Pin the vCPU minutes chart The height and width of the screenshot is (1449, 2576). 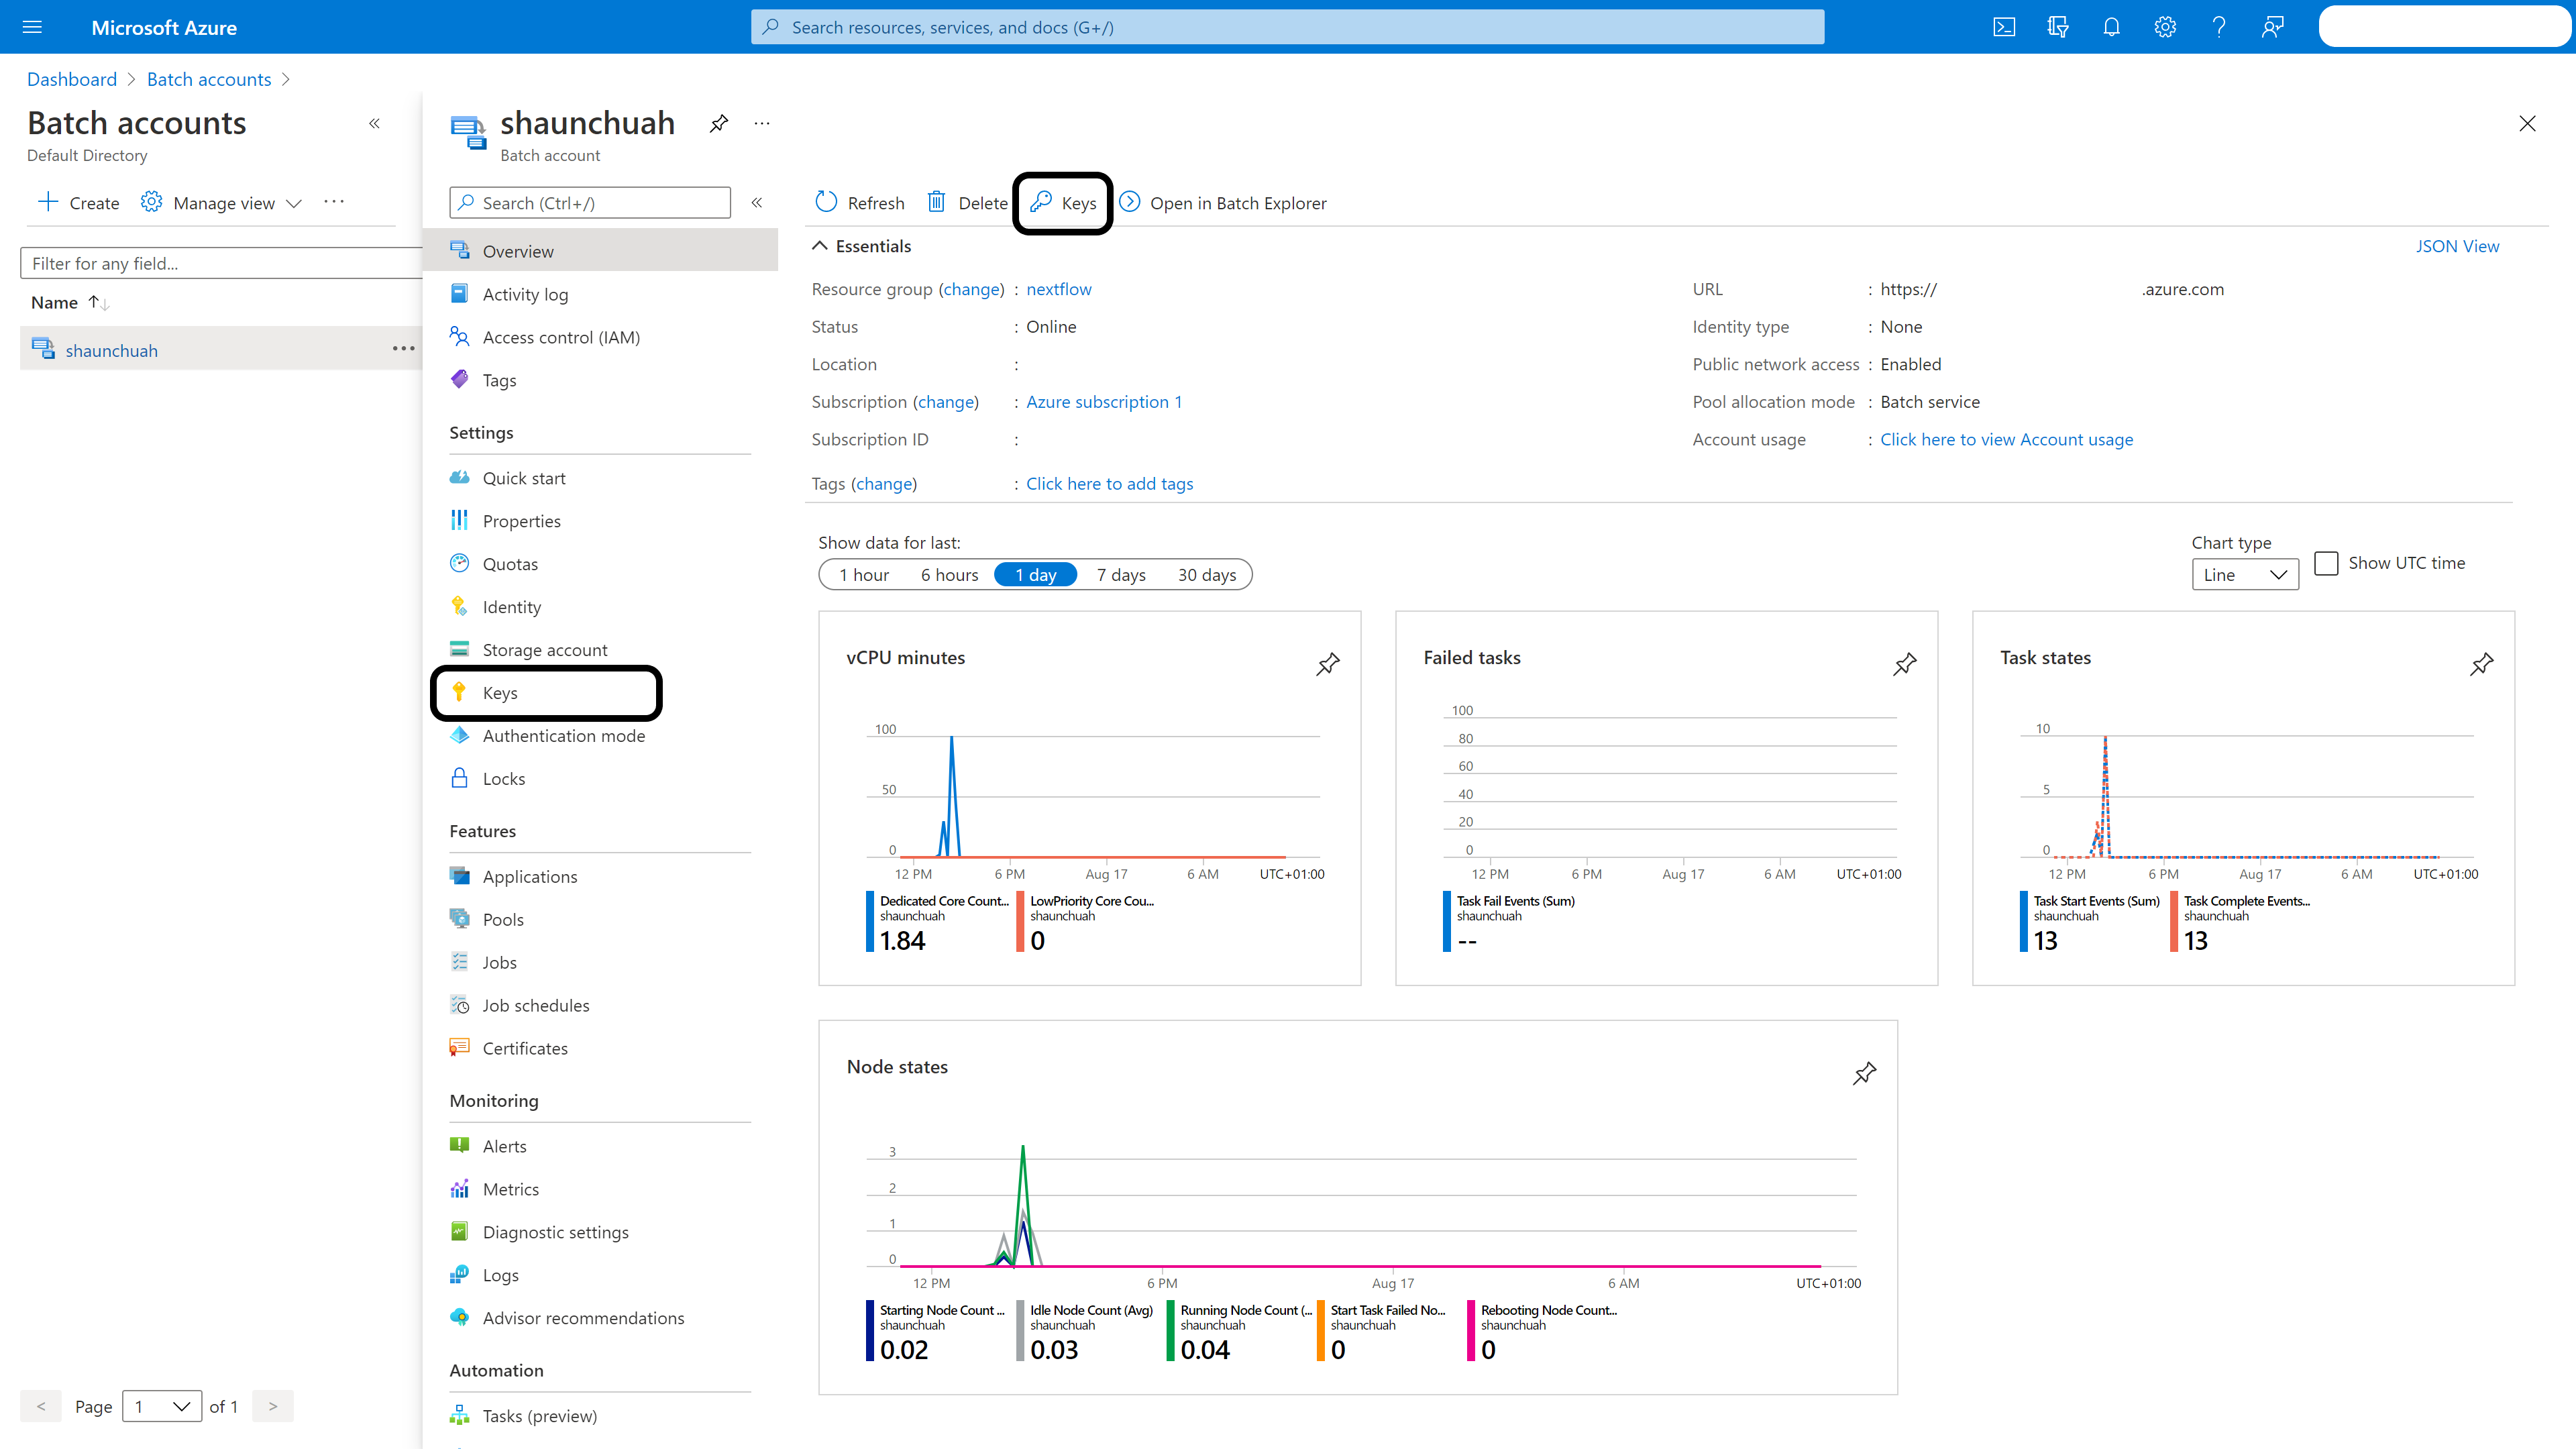click(1328, 664)
